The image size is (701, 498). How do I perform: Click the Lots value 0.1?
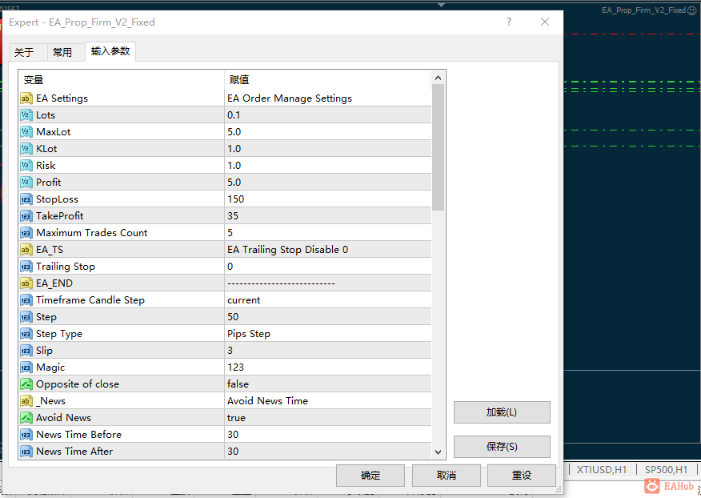click(x=234, y=115)
